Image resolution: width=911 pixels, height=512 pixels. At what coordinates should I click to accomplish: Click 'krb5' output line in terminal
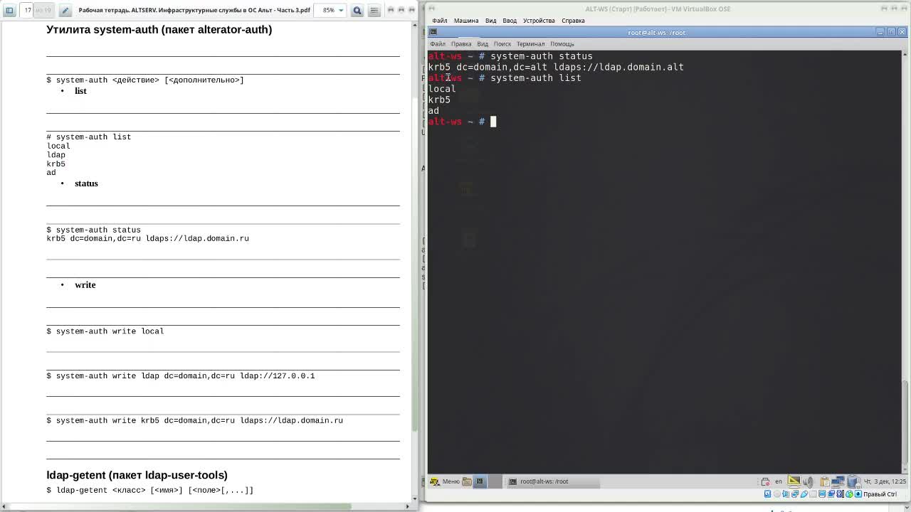pos(439,100)
